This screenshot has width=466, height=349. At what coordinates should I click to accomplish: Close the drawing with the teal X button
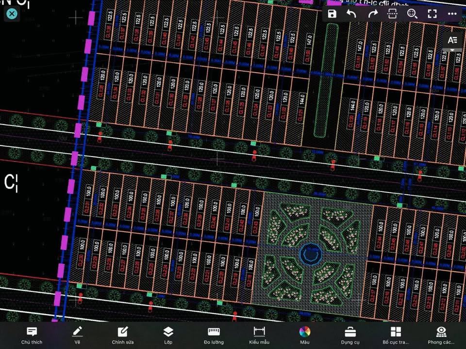click(12, 14)
